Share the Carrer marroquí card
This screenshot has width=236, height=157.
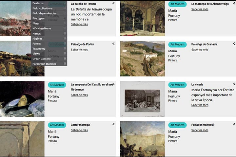coord(113,124)
